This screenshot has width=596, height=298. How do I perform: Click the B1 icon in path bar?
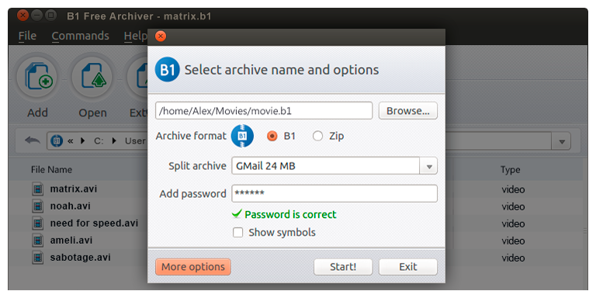coord(57,140)
